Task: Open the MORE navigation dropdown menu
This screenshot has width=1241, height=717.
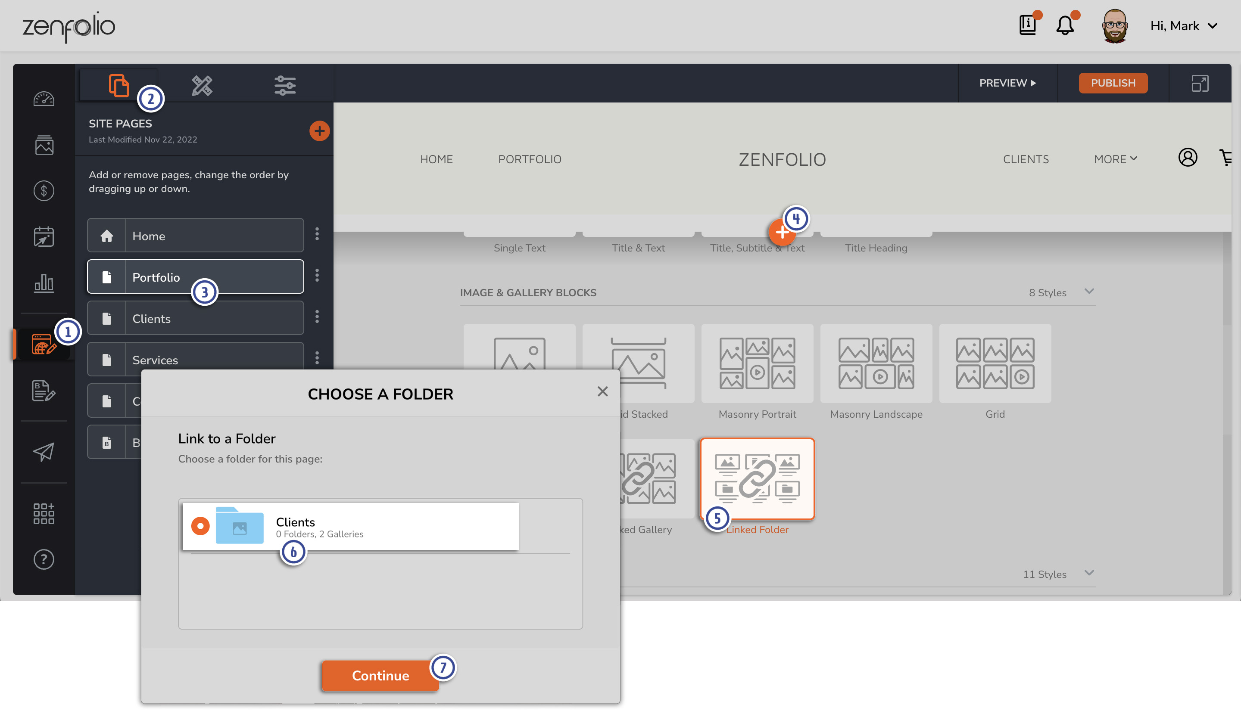Action: tap(1116, 159)
